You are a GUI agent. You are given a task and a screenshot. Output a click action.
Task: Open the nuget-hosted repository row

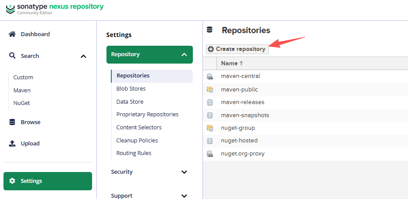305,141
